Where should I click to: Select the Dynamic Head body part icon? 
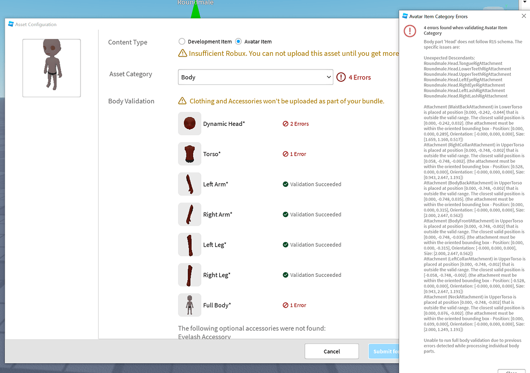(189, 123)
